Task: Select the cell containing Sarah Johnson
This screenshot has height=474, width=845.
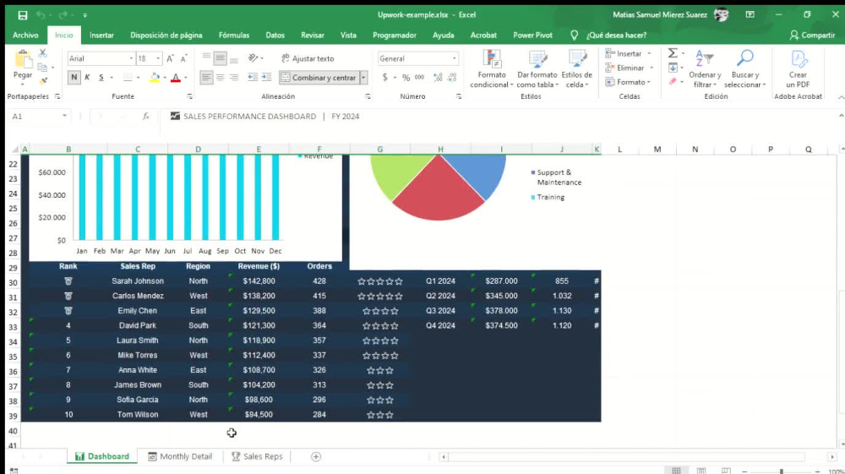Action: (x=138, y=281)
